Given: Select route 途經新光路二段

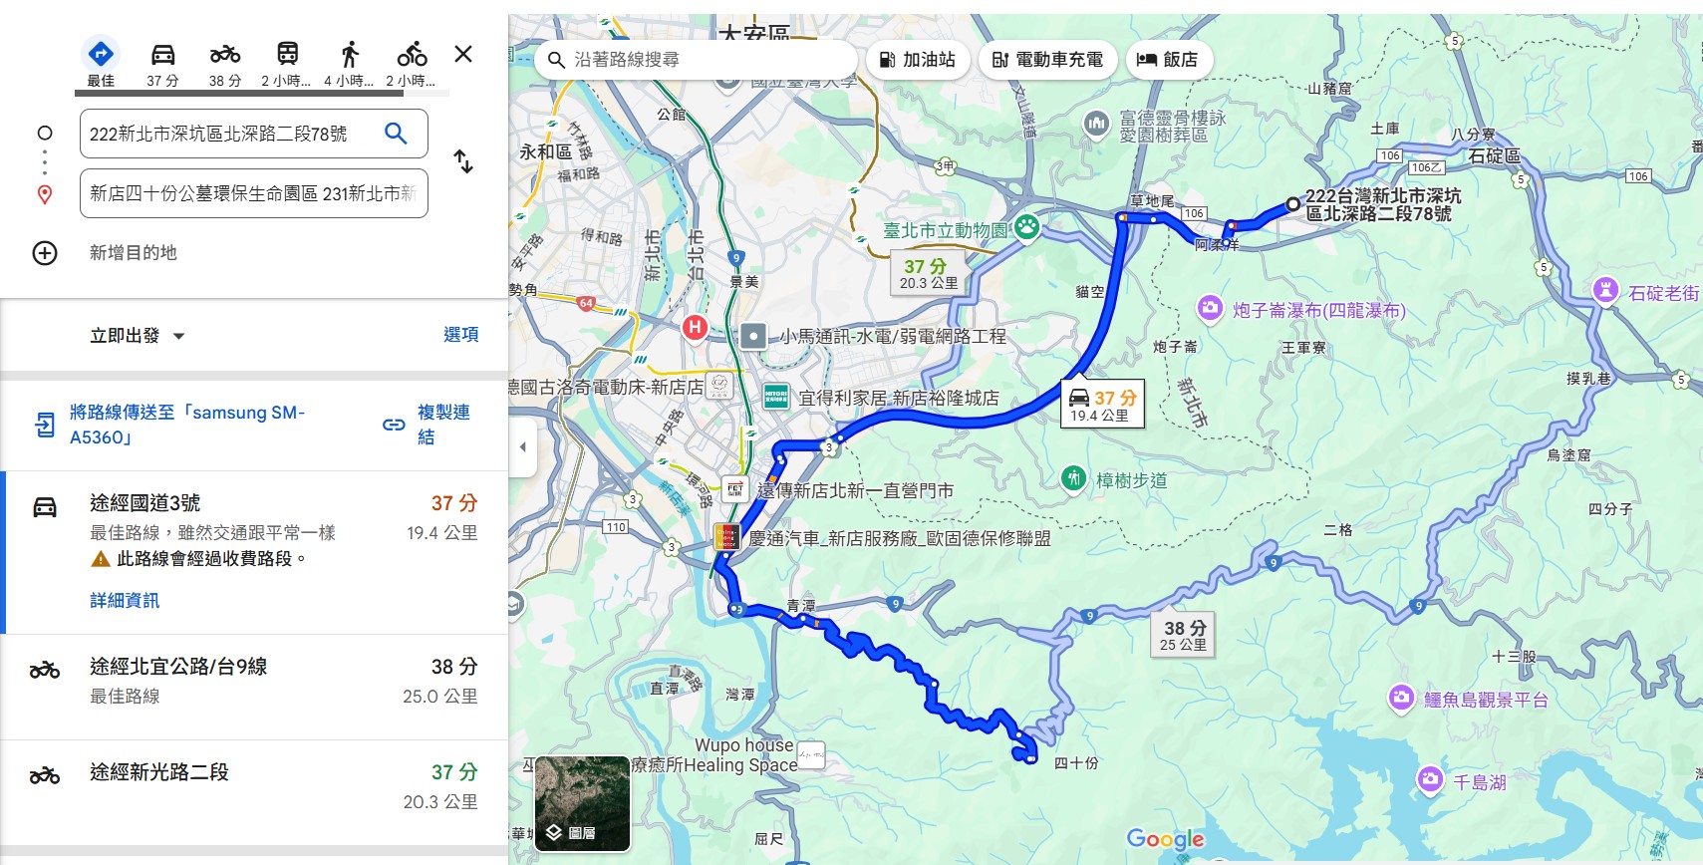Looking at the screenshot, I should pyautogui.click(x=254, y=792).
